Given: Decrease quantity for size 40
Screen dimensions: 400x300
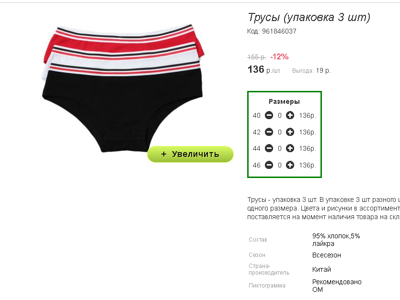Looking at the screenshot, I should [x=269, y=115].
